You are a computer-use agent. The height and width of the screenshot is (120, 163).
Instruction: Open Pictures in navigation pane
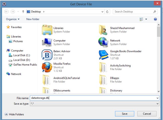click(x=16, y=41)
